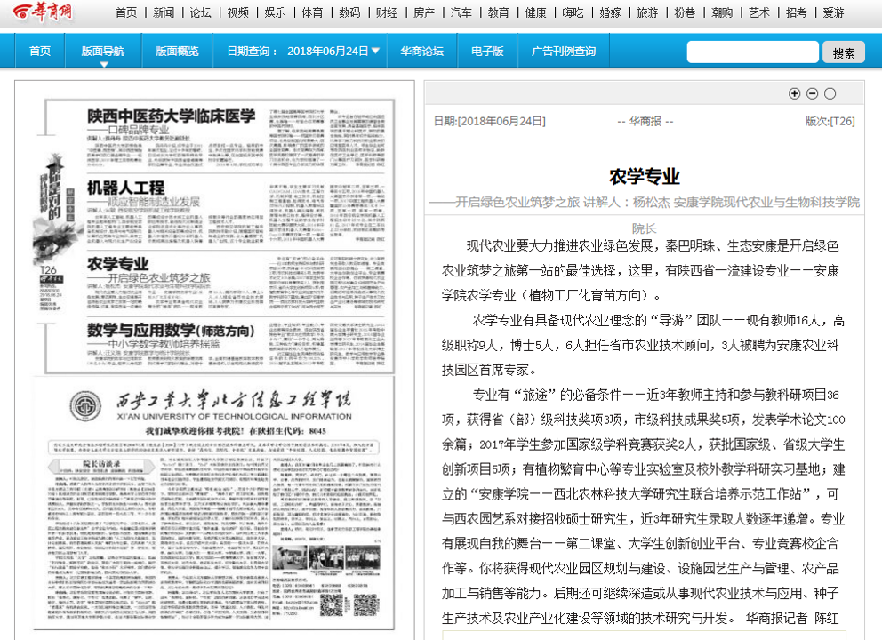
Task: Open 潮购 channel link
Action: click(x=722, y=12)
